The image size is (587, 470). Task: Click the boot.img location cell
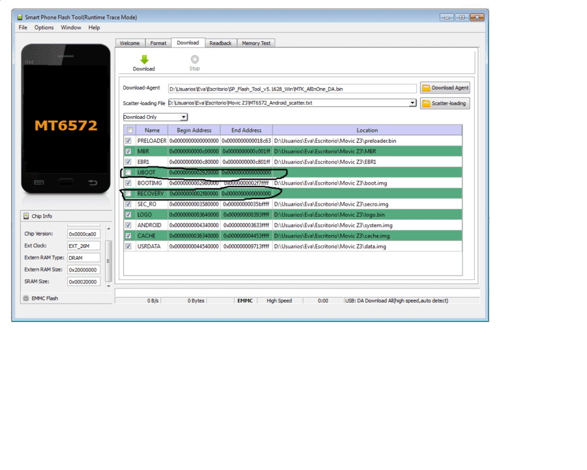pyautogui.click(x=367, y=183)
